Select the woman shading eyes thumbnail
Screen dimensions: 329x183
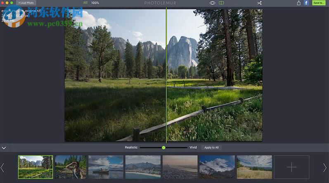71,167
